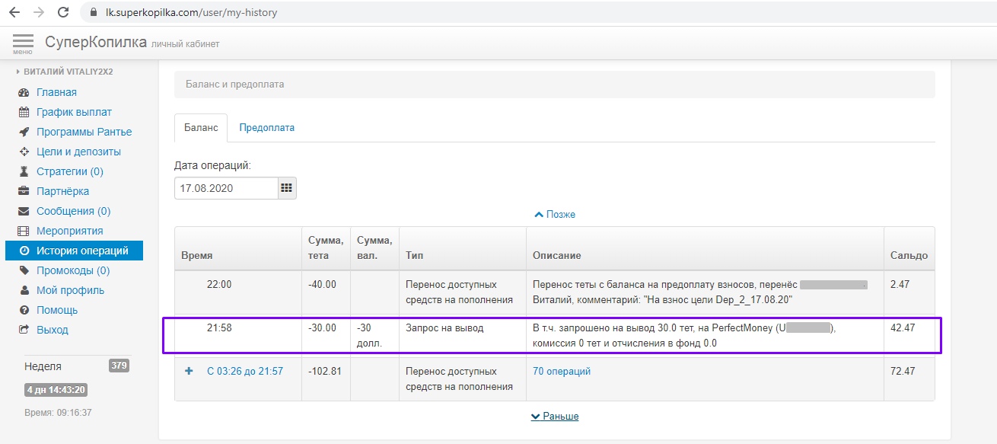The height and width of the screenshot is (444, 997).
Task: Open Стратегии (0) in sidebar
Action: (x=70, y=171)
